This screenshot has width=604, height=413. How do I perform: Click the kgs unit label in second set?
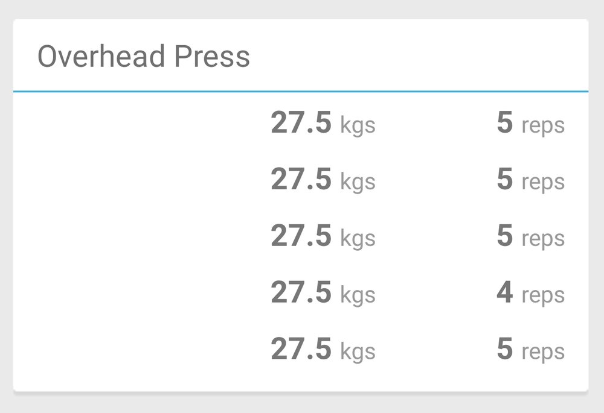coord(358,182)
